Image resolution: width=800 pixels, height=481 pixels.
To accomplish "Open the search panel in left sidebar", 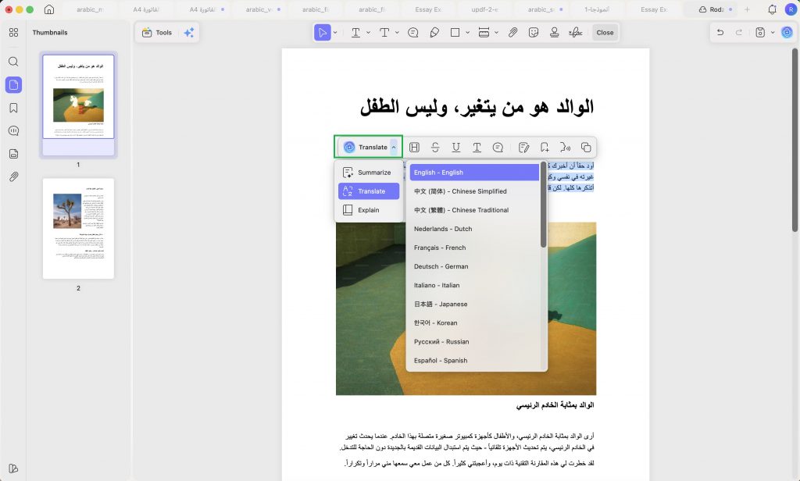I will pos(14,62).
